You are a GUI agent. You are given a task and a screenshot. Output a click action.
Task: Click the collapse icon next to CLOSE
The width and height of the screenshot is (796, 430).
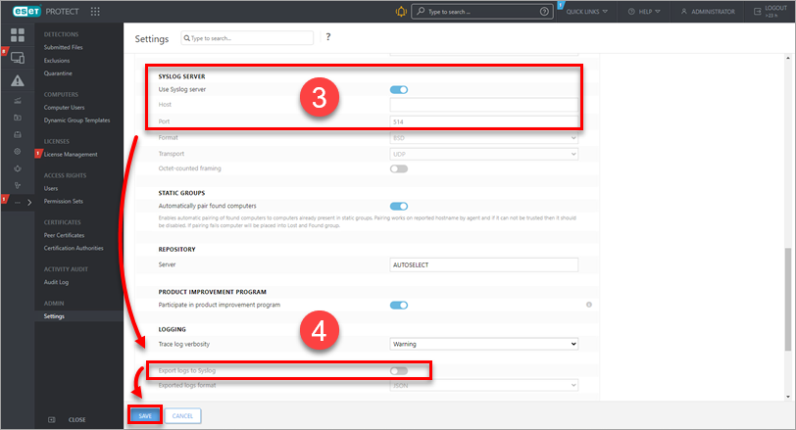click(x=51, y=420)
